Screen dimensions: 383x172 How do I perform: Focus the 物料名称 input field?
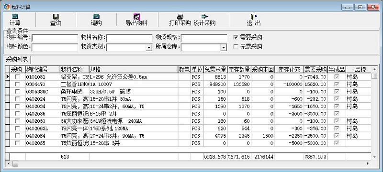point(129,38)
